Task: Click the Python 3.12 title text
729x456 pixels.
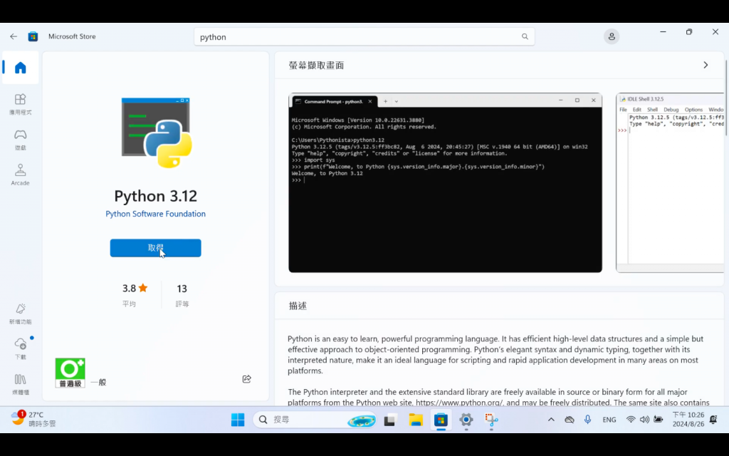Action: coord(156,196)
